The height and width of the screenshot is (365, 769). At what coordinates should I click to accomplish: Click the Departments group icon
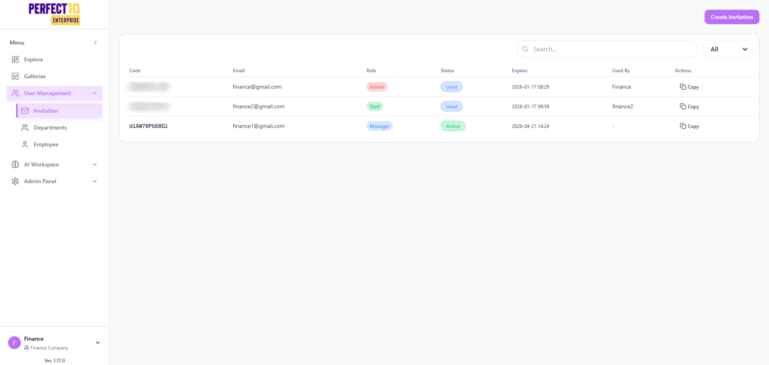[25, 127]
